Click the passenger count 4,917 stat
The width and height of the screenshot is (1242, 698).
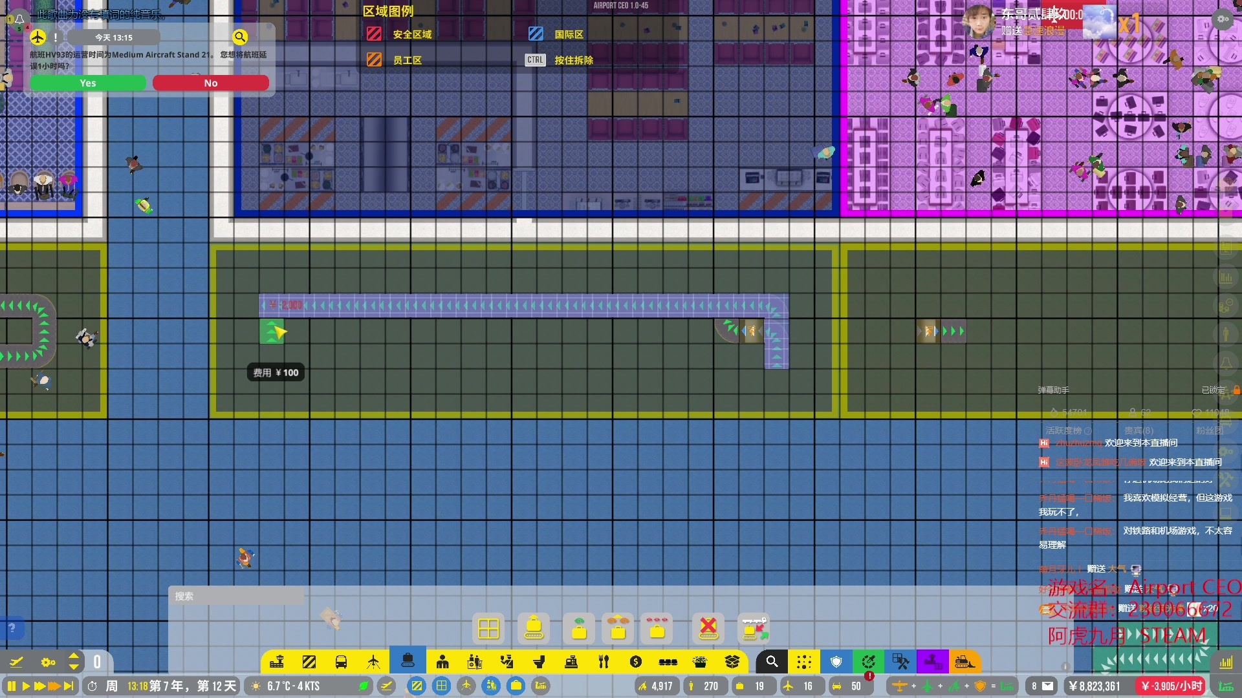657,686
